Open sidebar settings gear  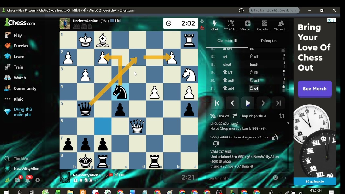click(x=38, y=180)
